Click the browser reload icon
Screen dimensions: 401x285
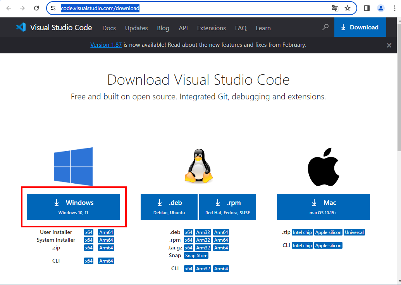pos(36,8)
